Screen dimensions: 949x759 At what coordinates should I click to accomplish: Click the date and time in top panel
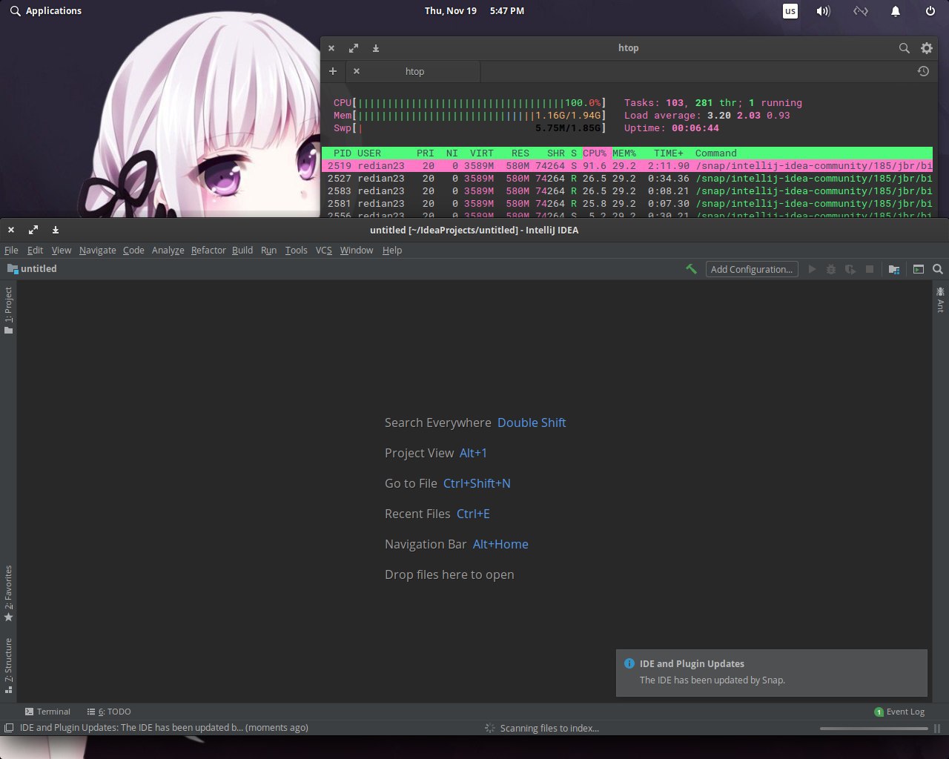[474, 11]
